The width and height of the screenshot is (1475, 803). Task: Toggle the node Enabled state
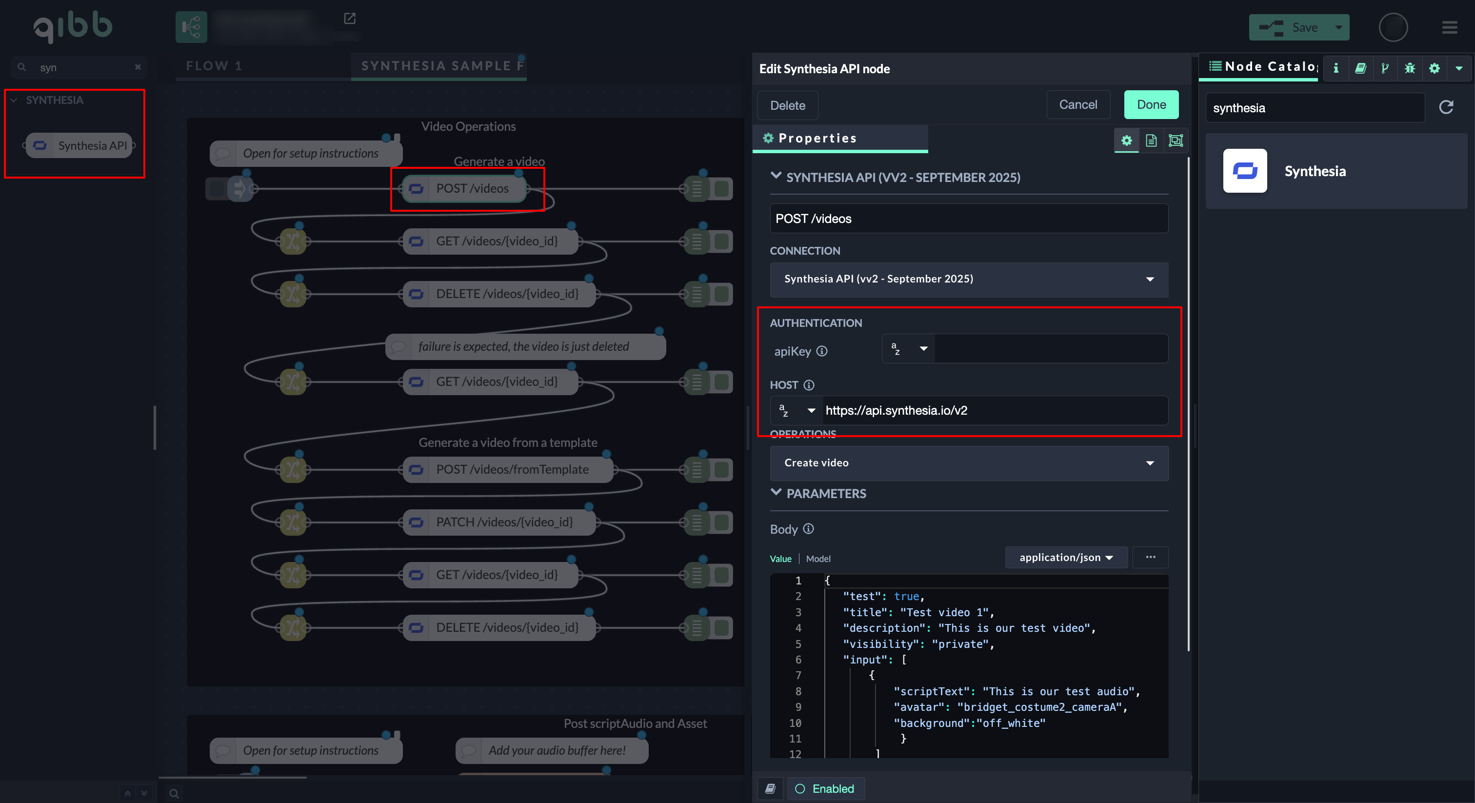[x=825, y=789]
